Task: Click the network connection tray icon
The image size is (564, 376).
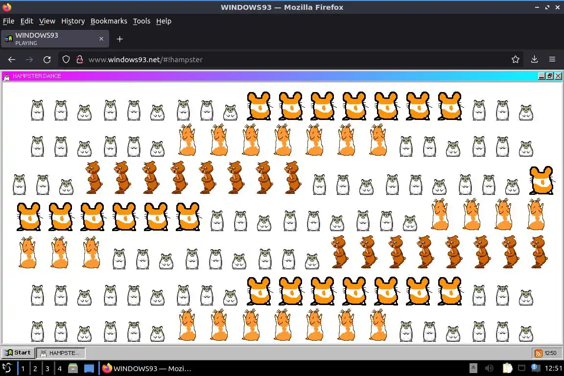Action: click(x=521, y=368)
